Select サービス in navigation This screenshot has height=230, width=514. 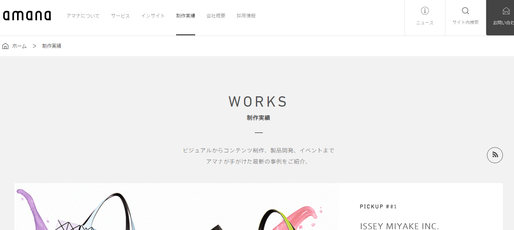click(120, 16)
